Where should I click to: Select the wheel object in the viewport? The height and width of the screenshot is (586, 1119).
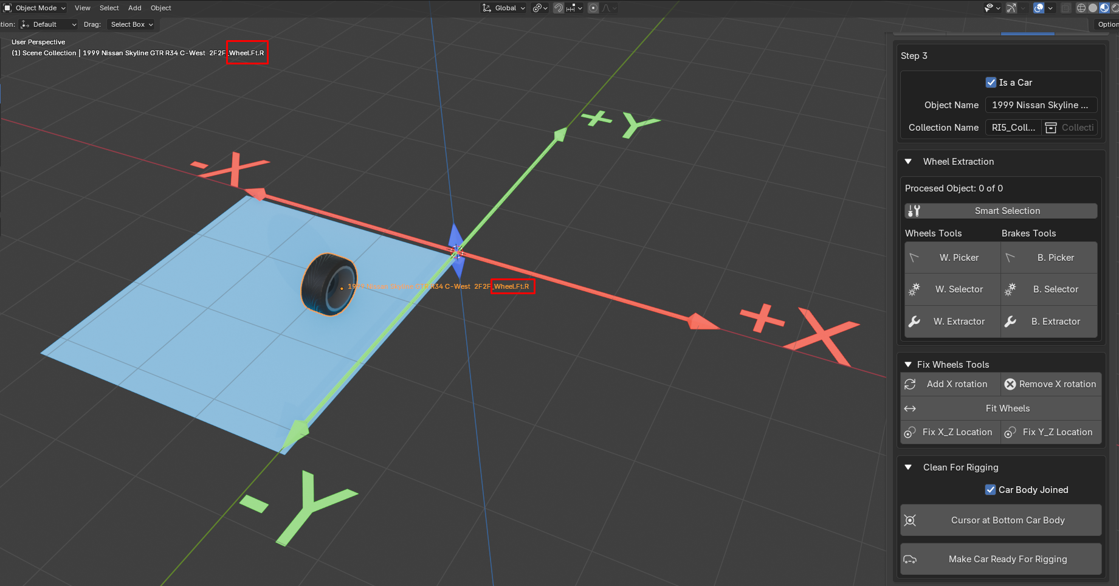click(329, 284)
